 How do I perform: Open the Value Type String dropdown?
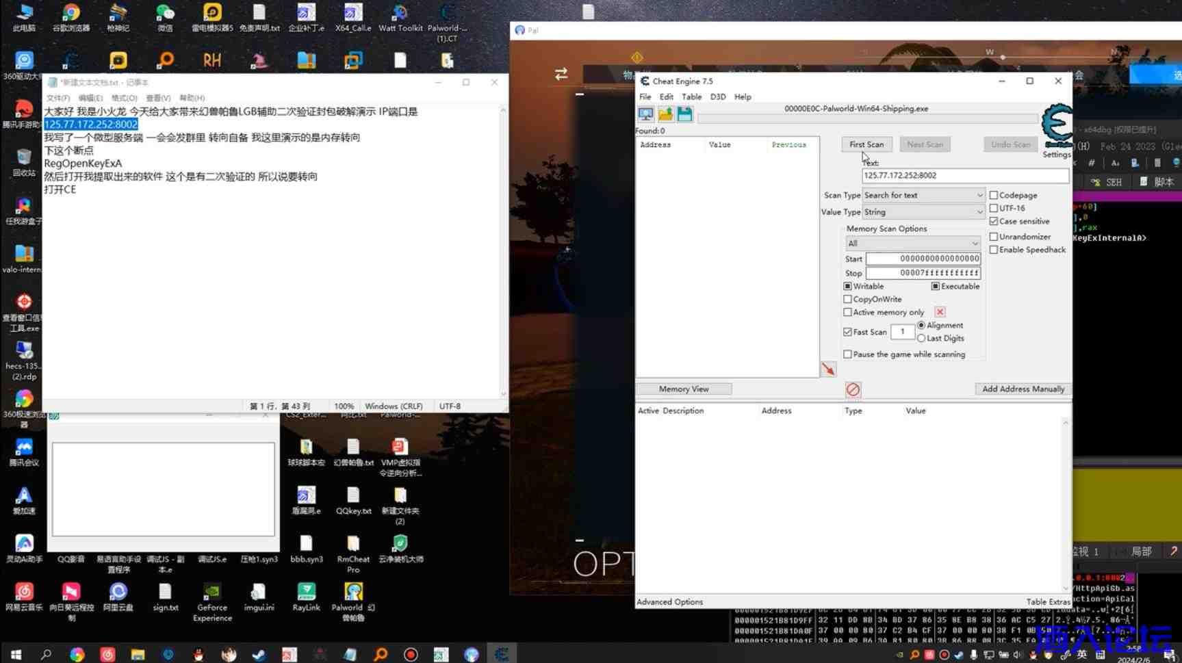[923, 212]
